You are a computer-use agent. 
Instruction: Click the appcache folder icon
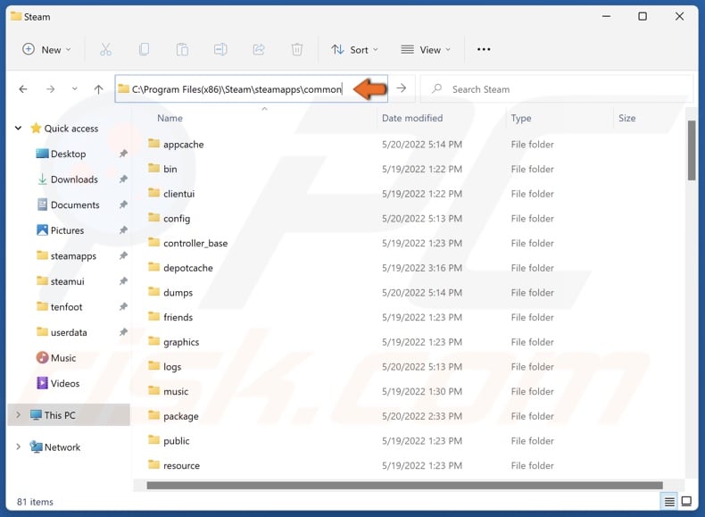(153, 144)
